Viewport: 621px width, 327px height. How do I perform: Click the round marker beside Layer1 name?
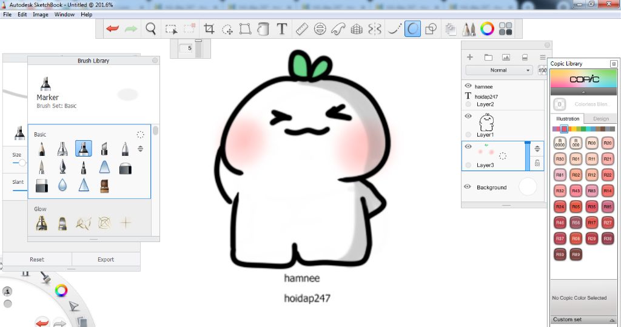click(x=468, y=135)
